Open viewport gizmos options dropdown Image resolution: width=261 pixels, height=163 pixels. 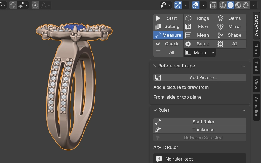pyautogui.click(x=185, y=5)
